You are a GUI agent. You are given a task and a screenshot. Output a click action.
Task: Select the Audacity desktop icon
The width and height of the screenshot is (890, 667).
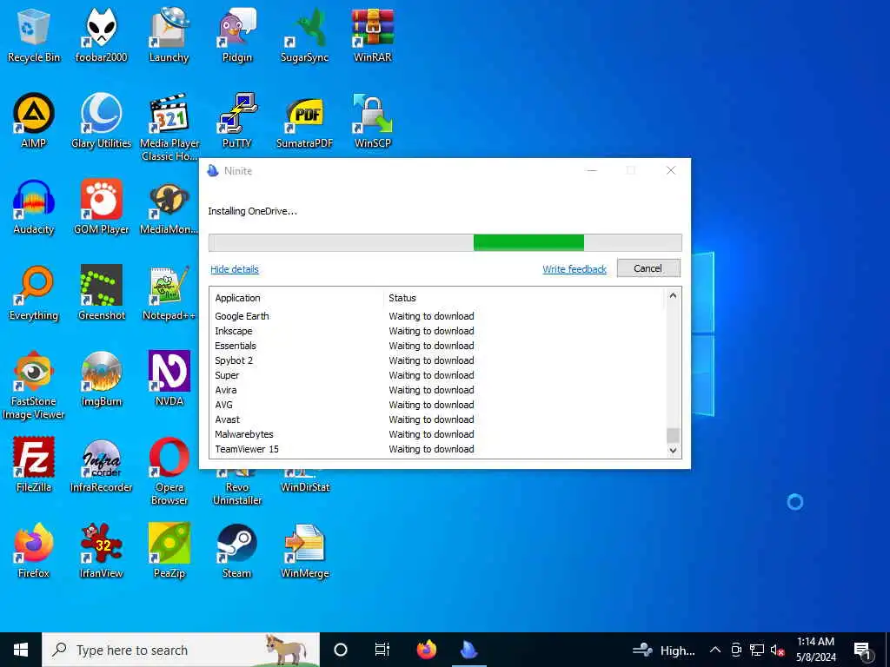click(34, 207)
